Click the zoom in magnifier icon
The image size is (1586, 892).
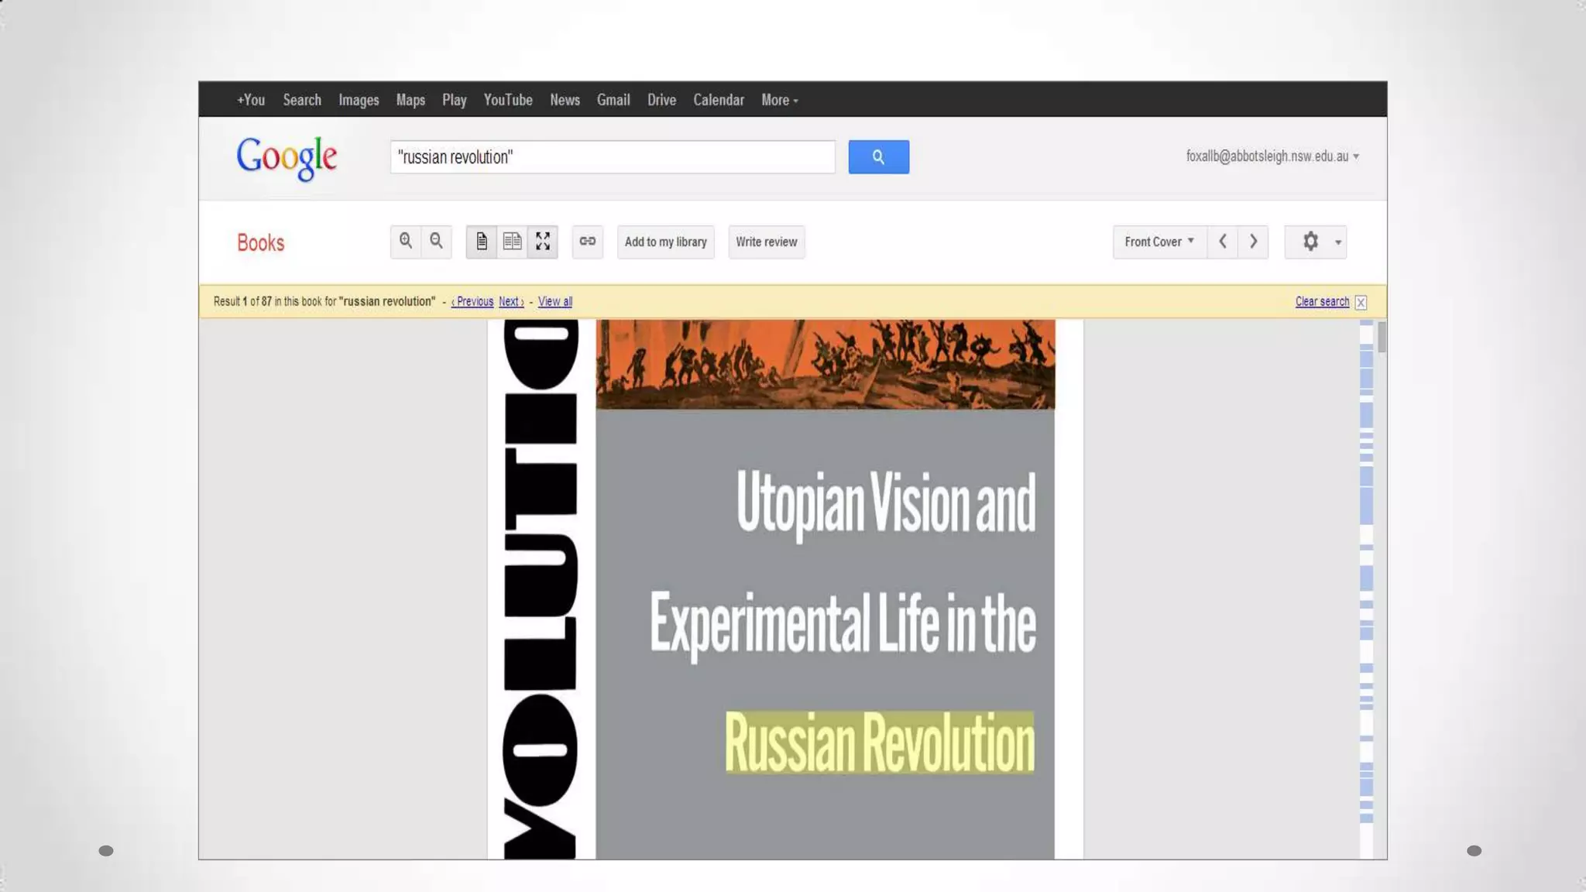(406, 242)
